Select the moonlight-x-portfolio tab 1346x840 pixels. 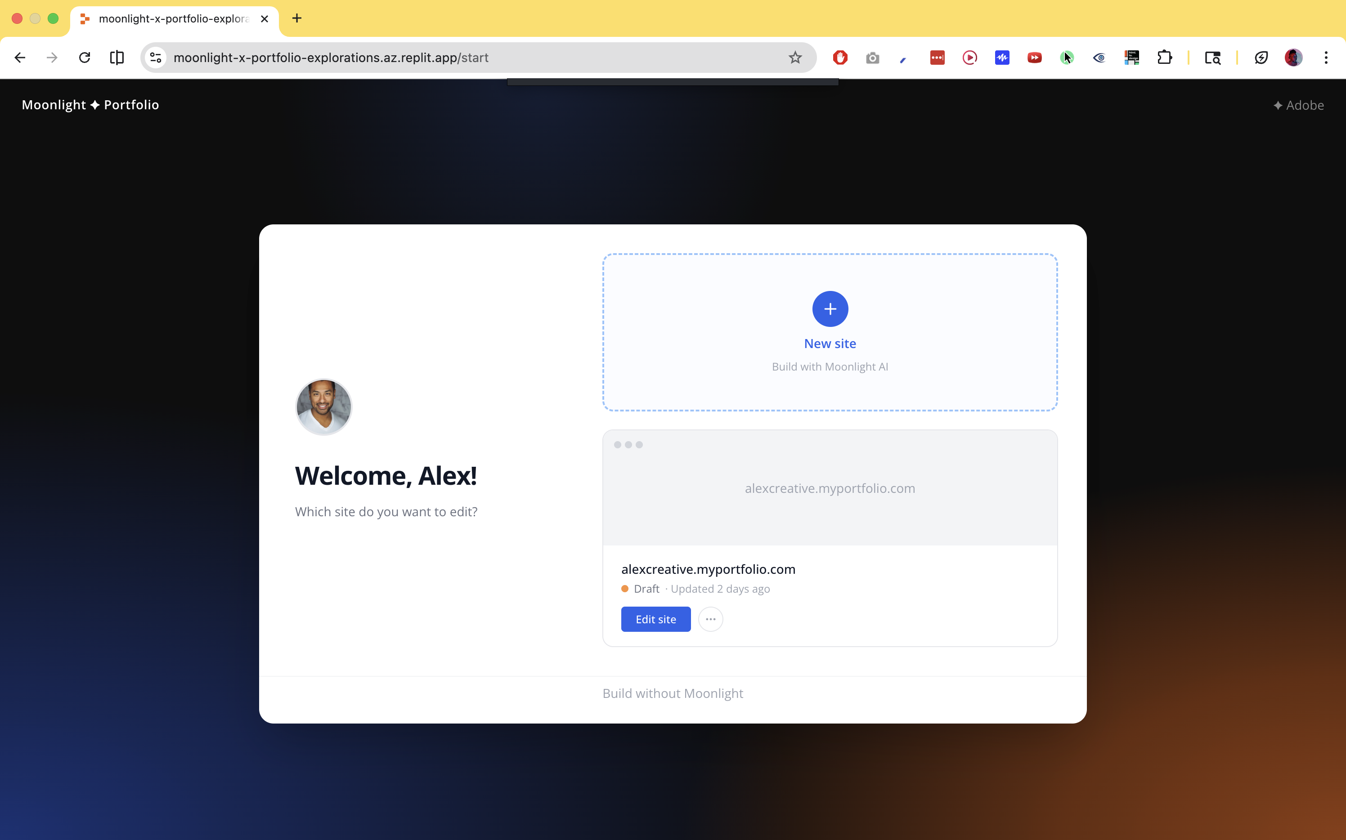point(174,19)
